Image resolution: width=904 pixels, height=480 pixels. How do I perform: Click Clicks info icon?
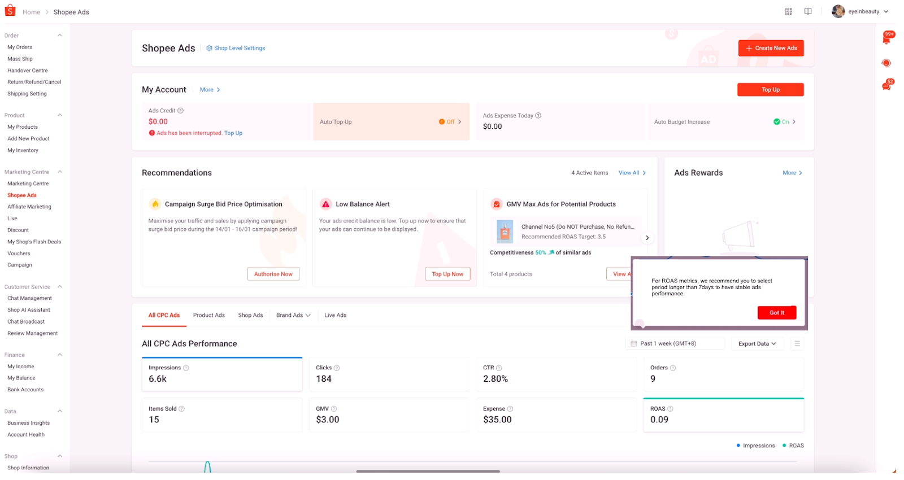coord(337,368)
